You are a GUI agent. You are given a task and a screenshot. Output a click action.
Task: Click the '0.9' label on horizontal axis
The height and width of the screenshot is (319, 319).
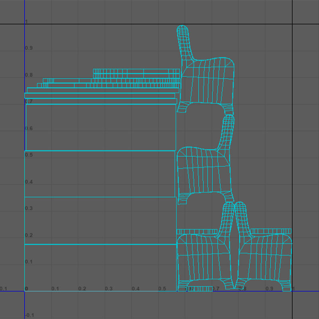coord(270,289)
